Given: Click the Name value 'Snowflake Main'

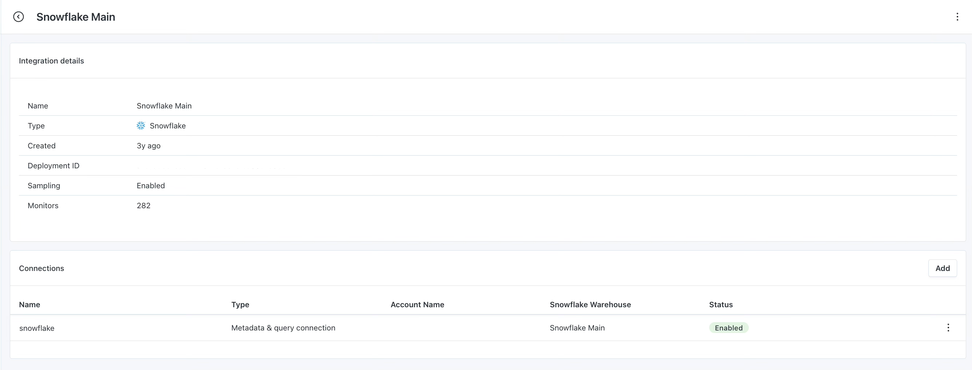Looking at the screenshot, I should coord(164,106).
